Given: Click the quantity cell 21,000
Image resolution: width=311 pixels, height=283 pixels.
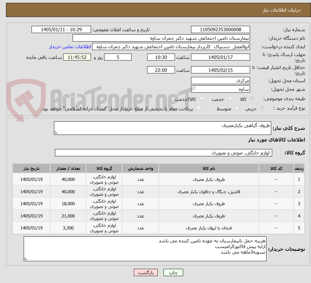Looking at the screenshot, I should 68,216.
